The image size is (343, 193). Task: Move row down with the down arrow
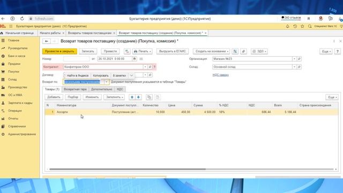138,97
